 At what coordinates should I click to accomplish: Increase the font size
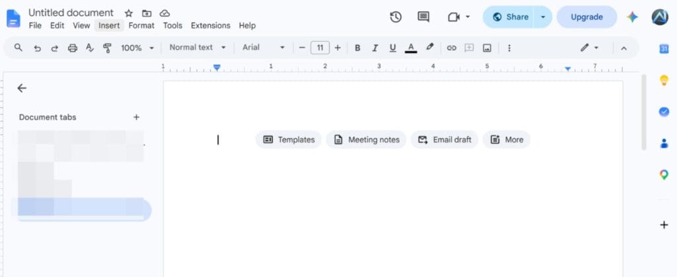click(338, 48)
